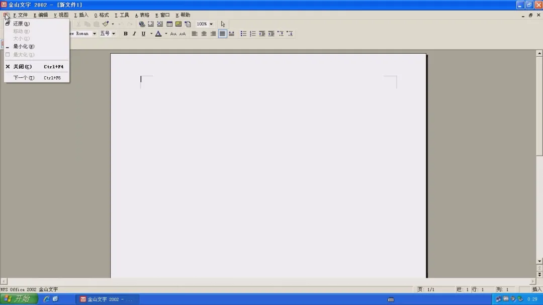Image resolution: width=543 pixels, height=305 pixels.
Task: Click inside the blank document page
Action: (x=268, y=166)
